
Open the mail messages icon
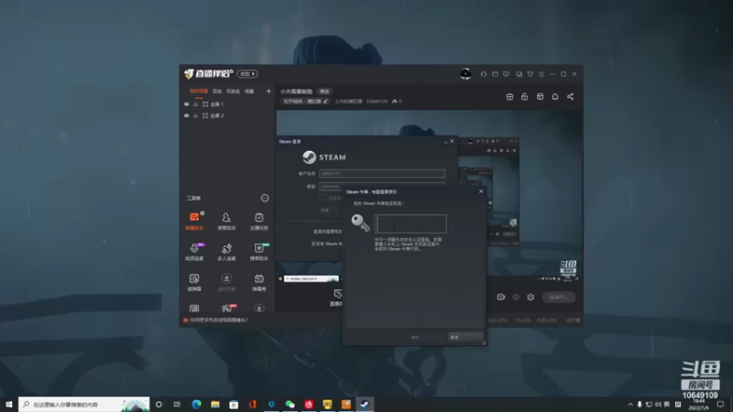495,74
